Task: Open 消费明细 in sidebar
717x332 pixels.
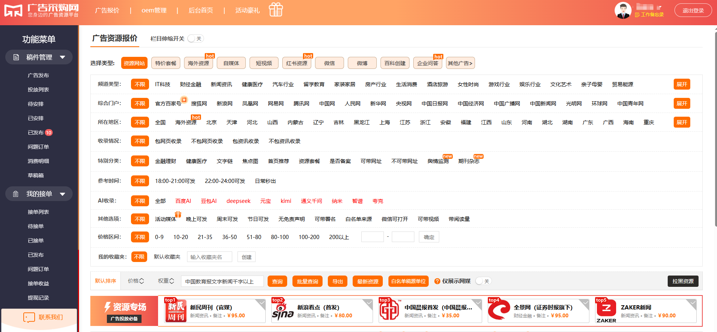Action: [x=38, y=161]
